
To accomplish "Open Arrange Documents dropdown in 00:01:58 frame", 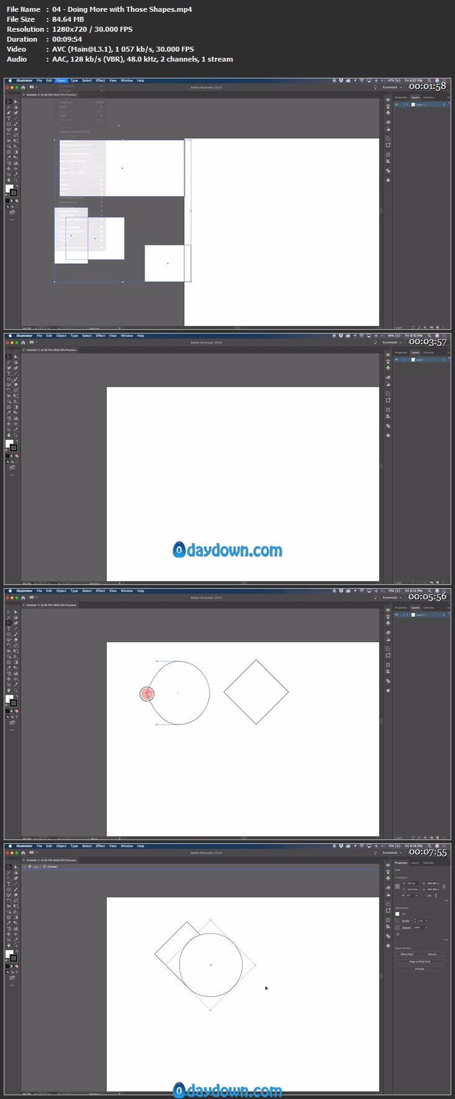I will pyautogui.click(x=33, y=87).
